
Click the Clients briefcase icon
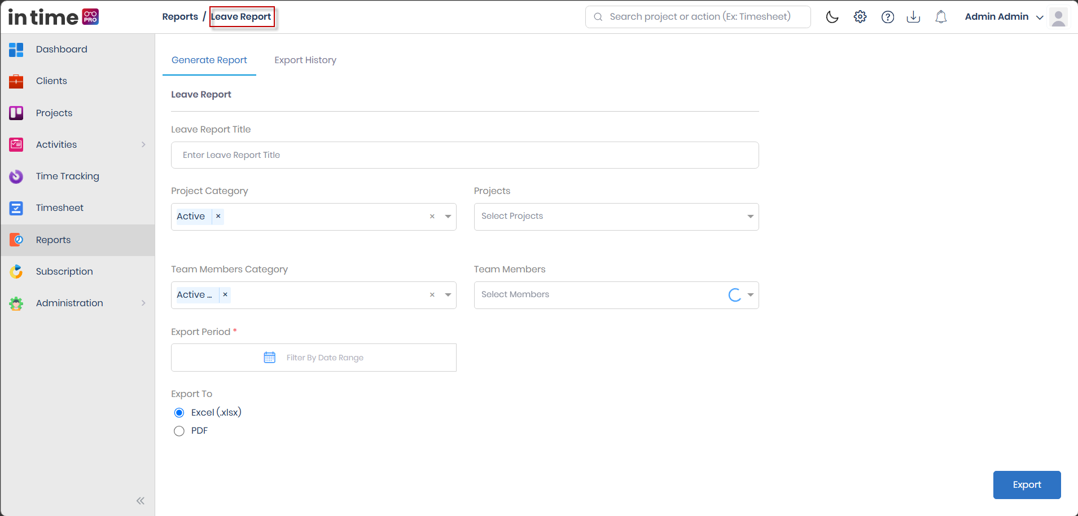point(16,81)
